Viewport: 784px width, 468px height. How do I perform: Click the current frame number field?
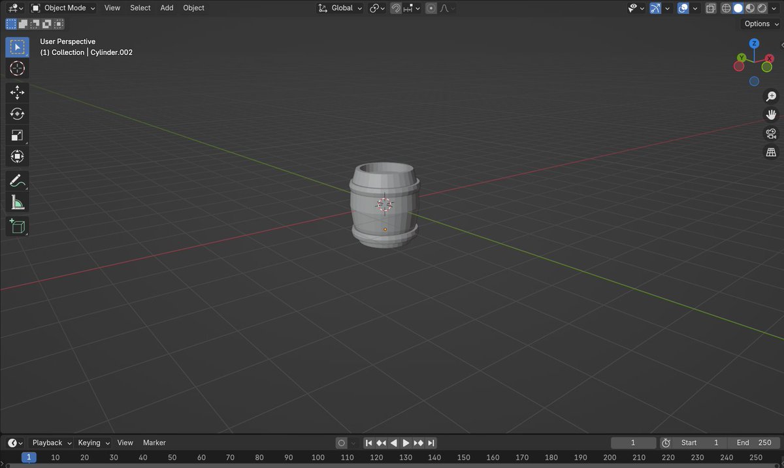pos(633,443)
